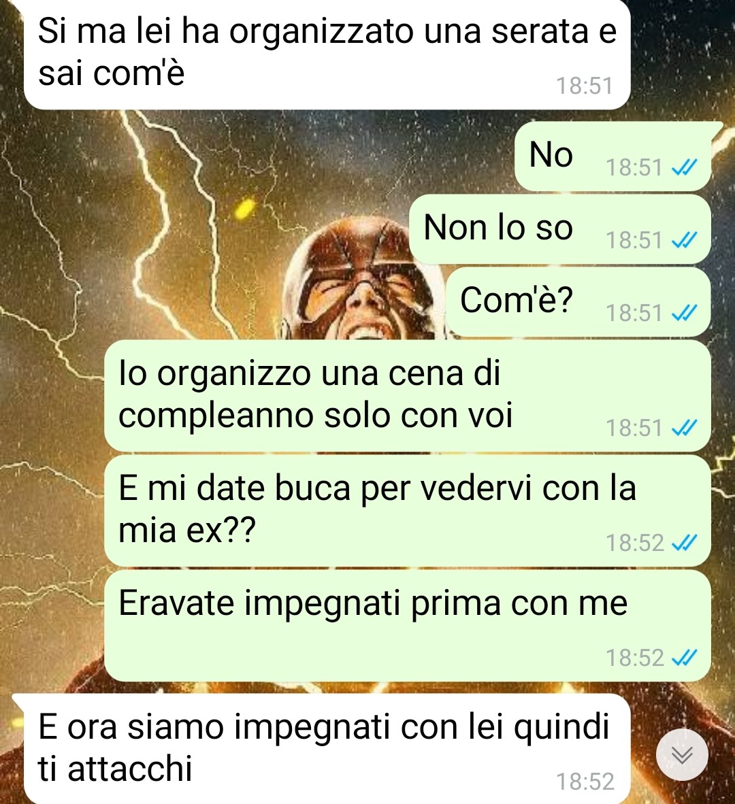Tap the double ticks on the "mia ex??" message

coord(685,543)
